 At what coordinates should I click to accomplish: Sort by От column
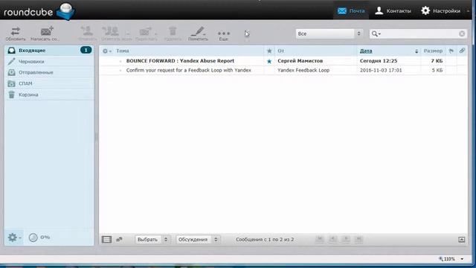(x=281, y=51)
